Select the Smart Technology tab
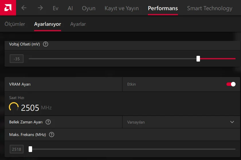Image resolution: width=241 pixels, height=160 pixels. coord(209,8)
